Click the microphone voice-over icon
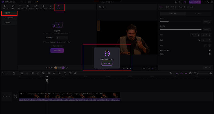Image resolution: width=214 pixels, height=114 pixels. (171, 73)
